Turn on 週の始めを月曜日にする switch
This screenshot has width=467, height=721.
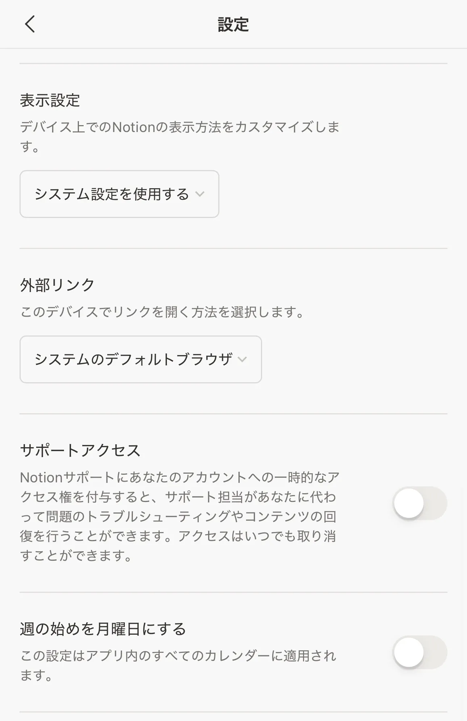[x=420, y=652]
